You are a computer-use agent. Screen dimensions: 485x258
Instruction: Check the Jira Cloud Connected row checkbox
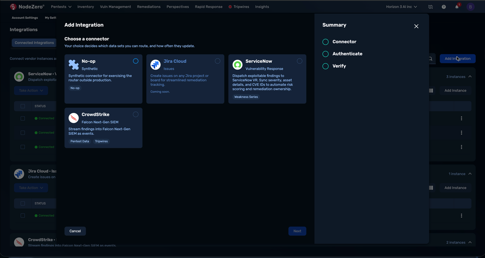(23, 216)
